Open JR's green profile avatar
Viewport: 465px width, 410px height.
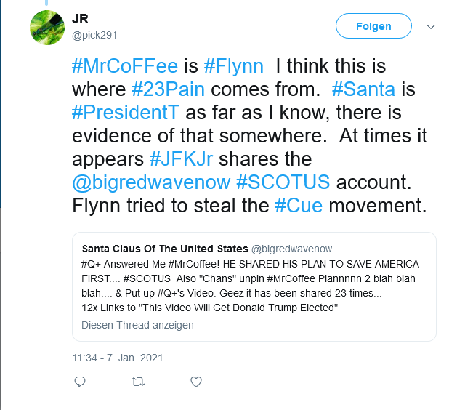pos(47,27)
